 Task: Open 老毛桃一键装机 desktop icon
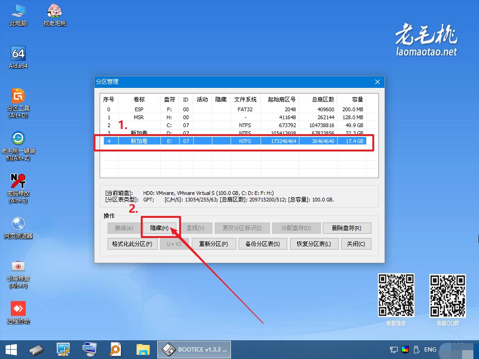click(x=18, y=146)
